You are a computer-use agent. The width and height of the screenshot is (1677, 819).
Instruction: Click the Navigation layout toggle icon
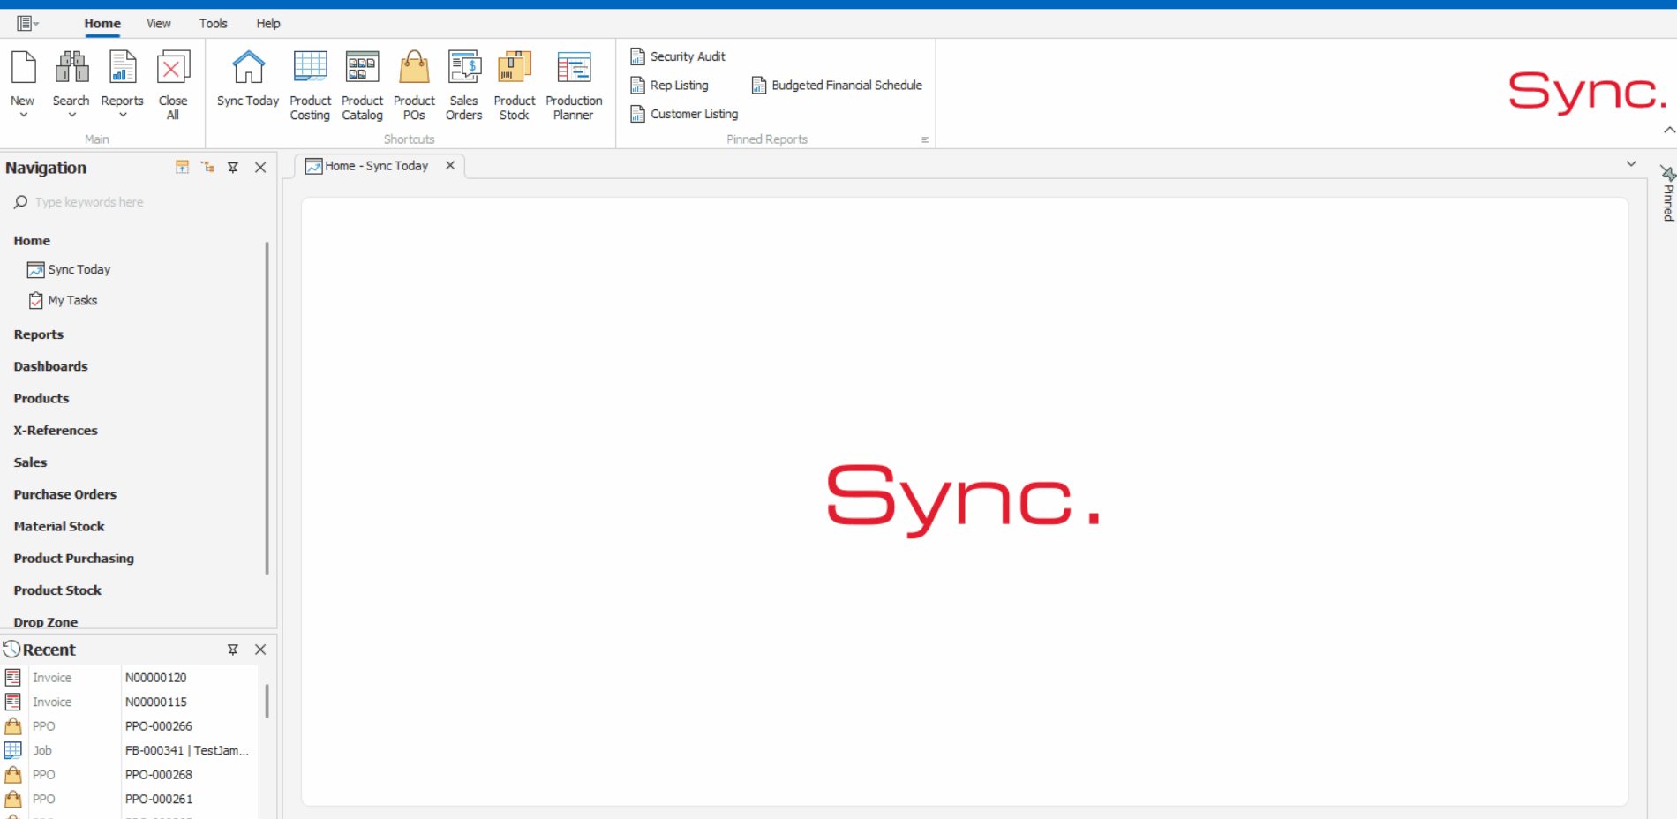pos(182,167)
